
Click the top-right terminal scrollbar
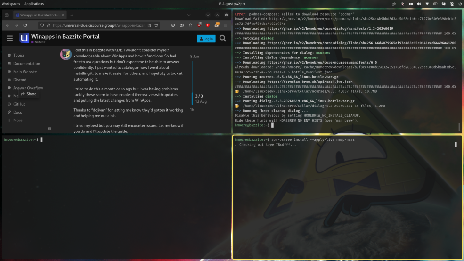click(459, 127)
